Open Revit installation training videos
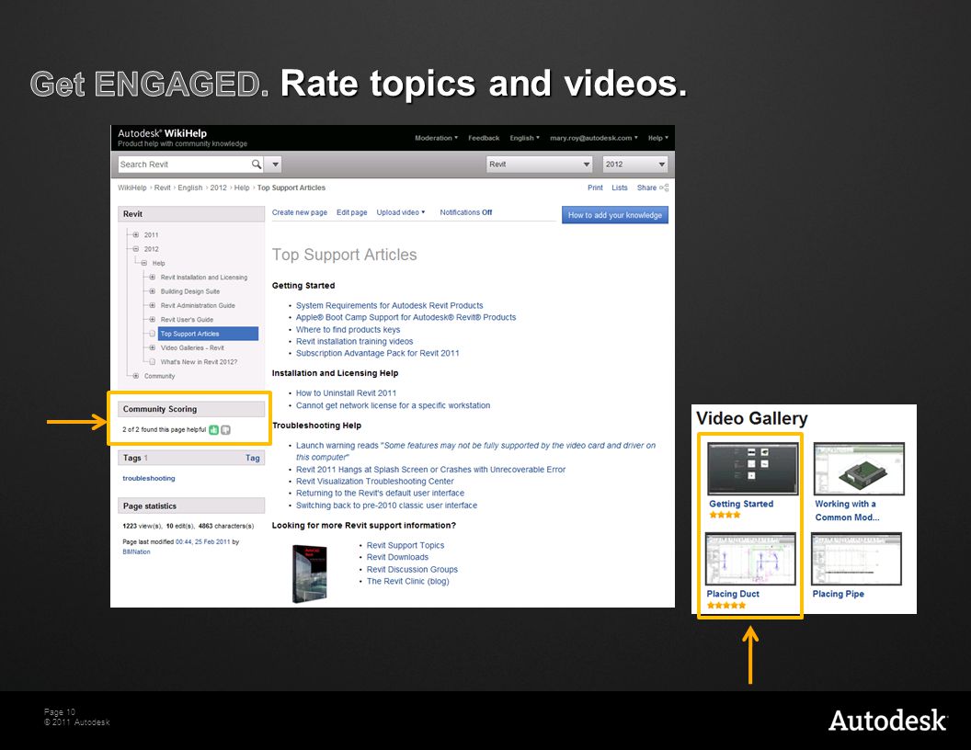 [354, 341]
